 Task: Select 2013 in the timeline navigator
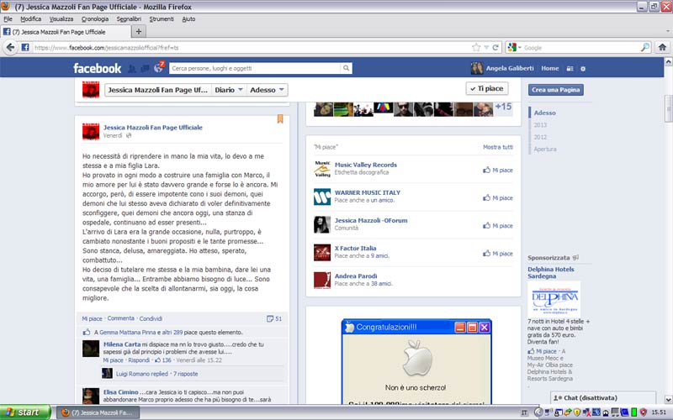(x=540, y=125)
